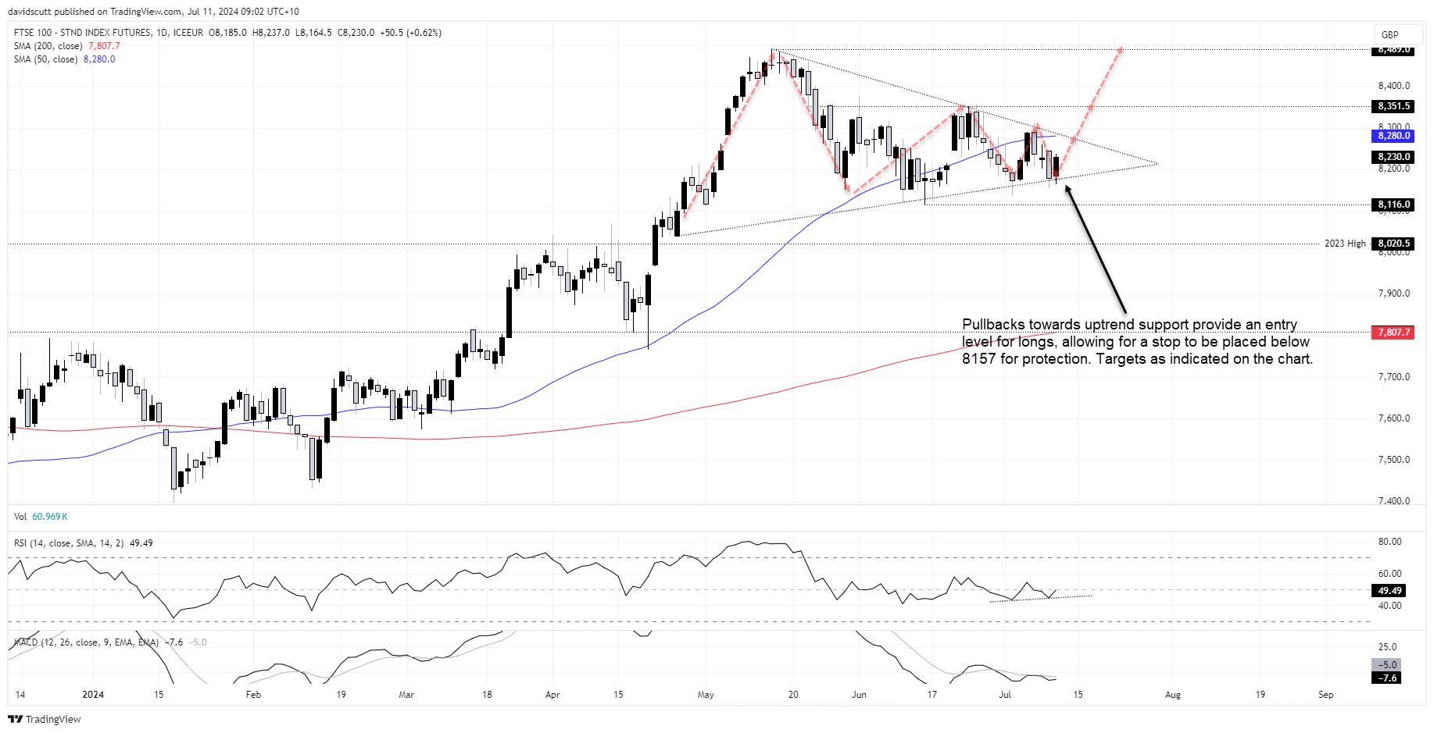
Task: Click the 8,020.5 price label
Action: [x=1393, y=244]
